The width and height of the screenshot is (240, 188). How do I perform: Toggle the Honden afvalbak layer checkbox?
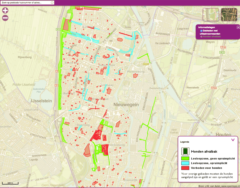pyautogui.click(x=202, y=37)
